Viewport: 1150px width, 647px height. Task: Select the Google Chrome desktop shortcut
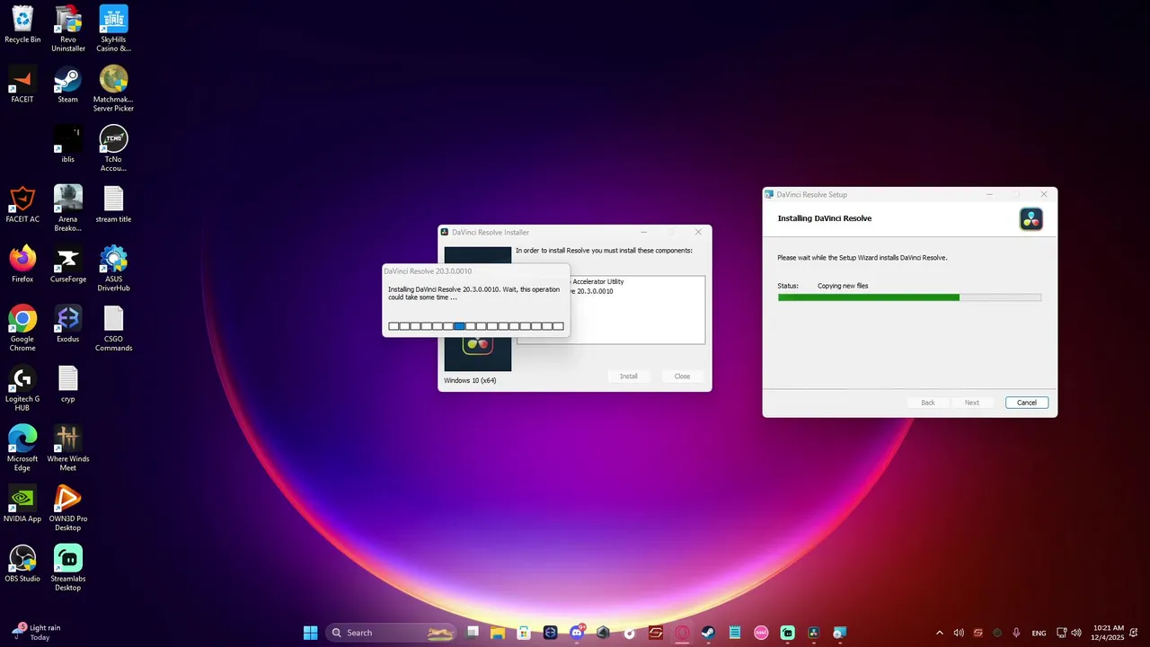pyautogui.click(x=22, y=329)
